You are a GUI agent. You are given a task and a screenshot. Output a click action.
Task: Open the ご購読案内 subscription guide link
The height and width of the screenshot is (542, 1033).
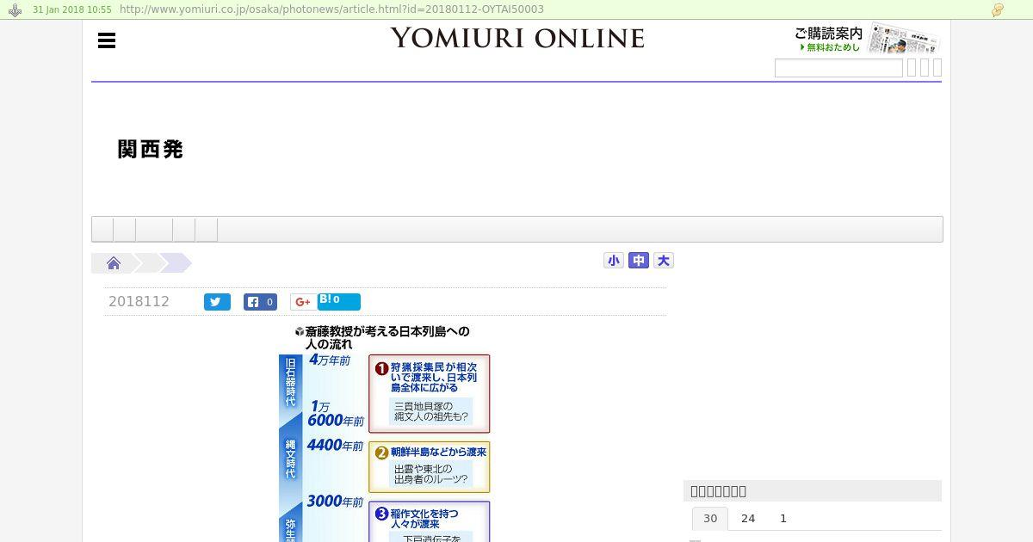tap(828, 33)
